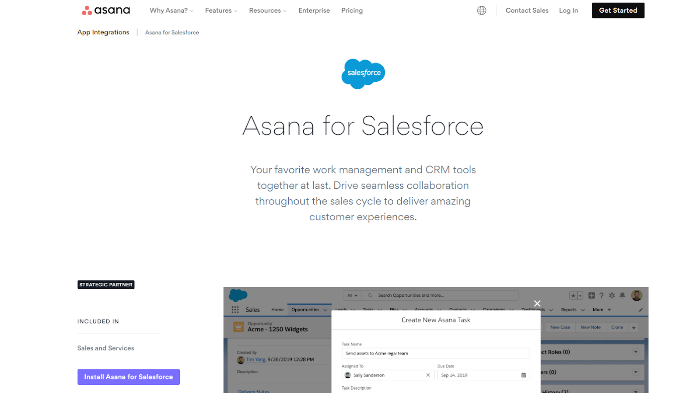Screen dimensions: 700x393
Task: Expand the Resources menu
Action: coord(268,10)
